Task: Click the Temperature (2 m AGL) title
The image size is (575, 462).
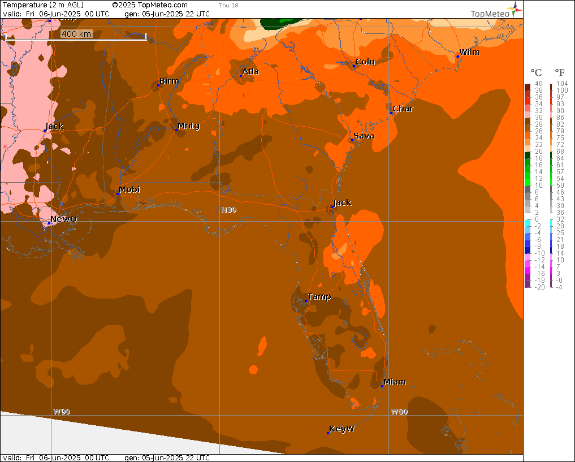Action: coord(44,5)
